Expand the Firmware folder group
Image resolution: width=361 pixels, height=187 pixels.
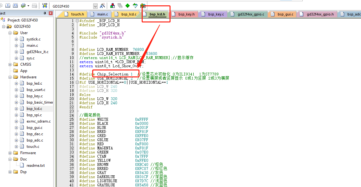[x=10, y=153]
